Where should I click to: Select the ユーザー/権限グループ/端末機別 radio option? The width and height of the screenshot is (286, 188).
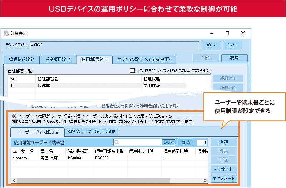[14, 116]
